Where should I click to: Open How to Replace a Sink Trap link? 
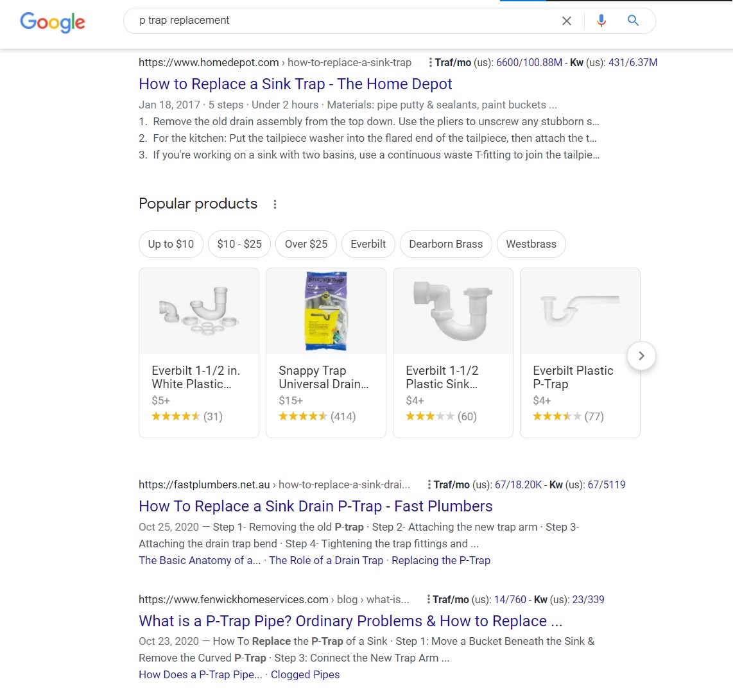(295, 84)
